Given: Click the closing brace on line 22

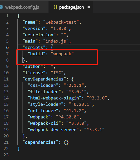Looking at the screenshot, I should (x=19, y=149).
